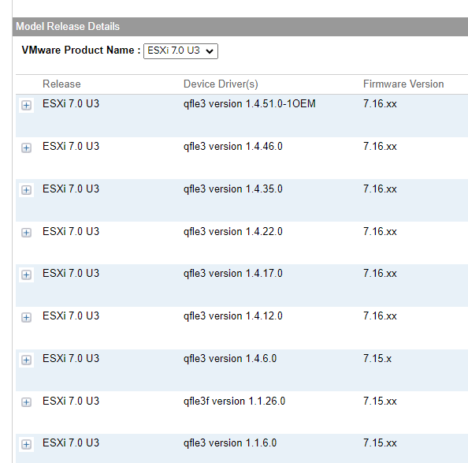Expand the qfle3 version 1.4.12.0 row

26,317
